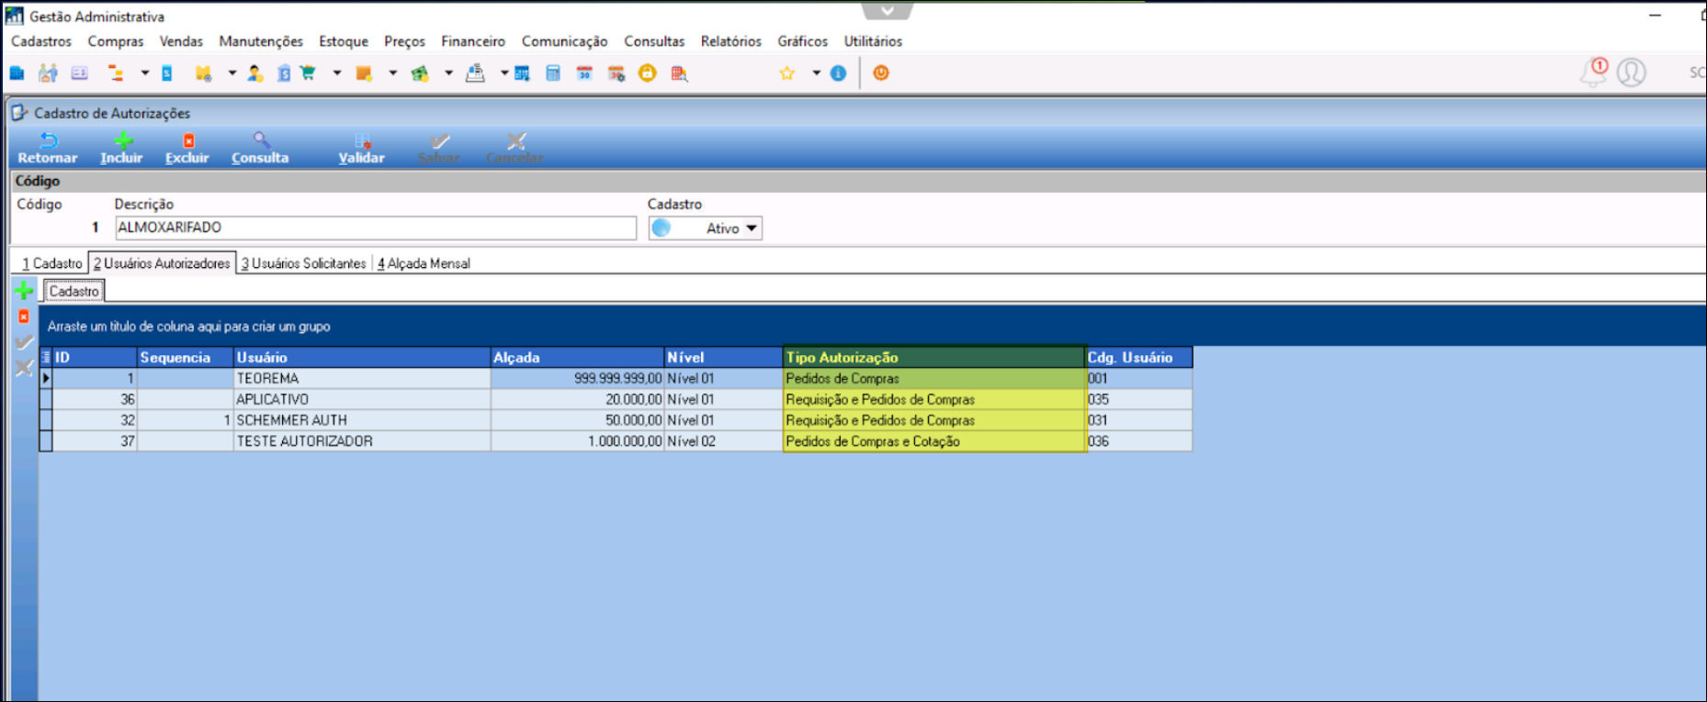Click Incluir to add a record
1707x702 pixels.
(x=121, y=149)
